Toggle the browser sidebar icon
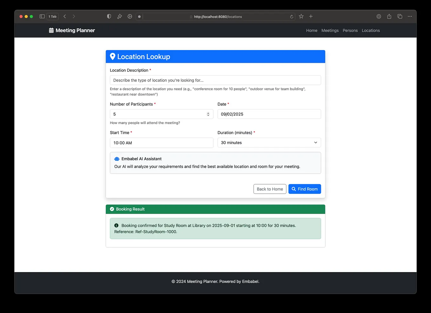Viewport: 431px width, 313px height. (x=42, y=16)
